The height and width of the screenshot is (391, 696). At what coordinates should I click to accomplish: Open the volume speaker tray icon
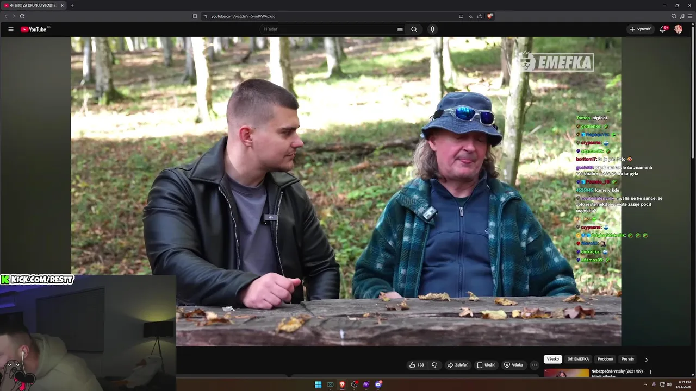tap(669, 384)
